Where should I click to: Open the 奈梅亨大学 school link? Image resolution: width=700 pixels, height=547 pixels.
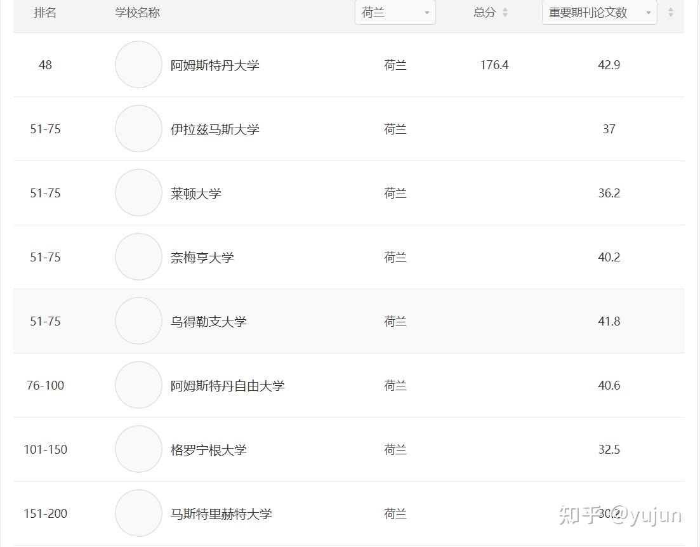(202, 258)
